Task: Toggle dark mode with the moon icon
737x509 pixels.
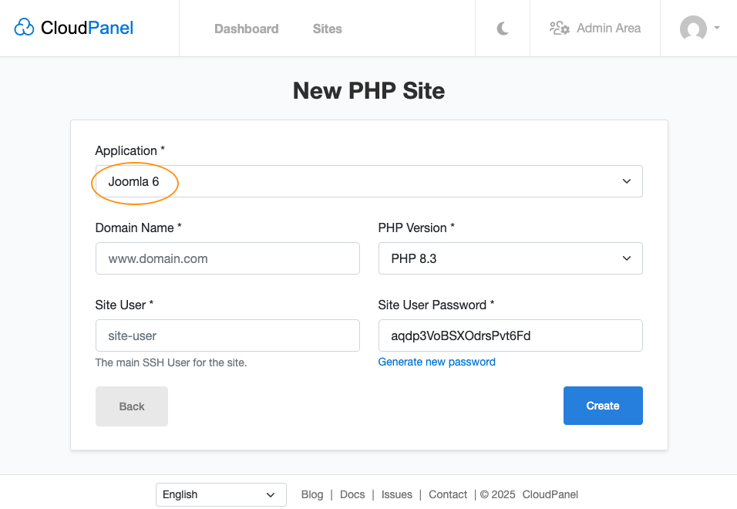Action: point(502,28)
